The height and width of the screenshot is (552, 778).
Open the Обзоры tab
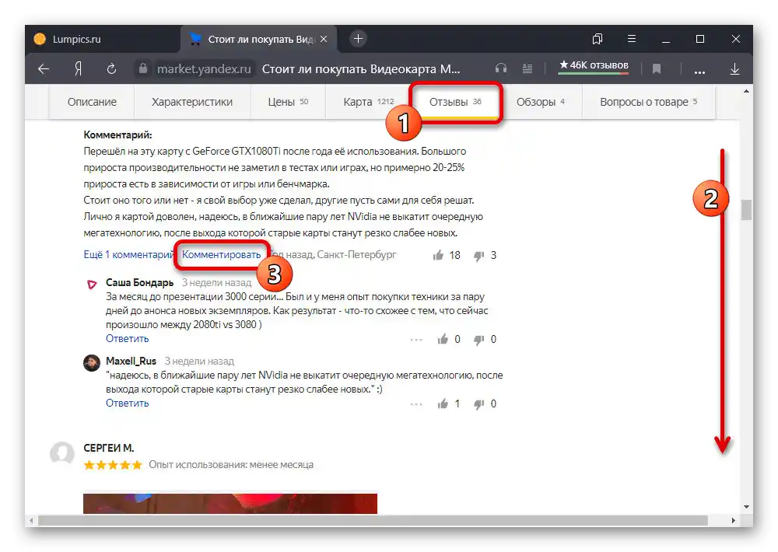[541, 102]
